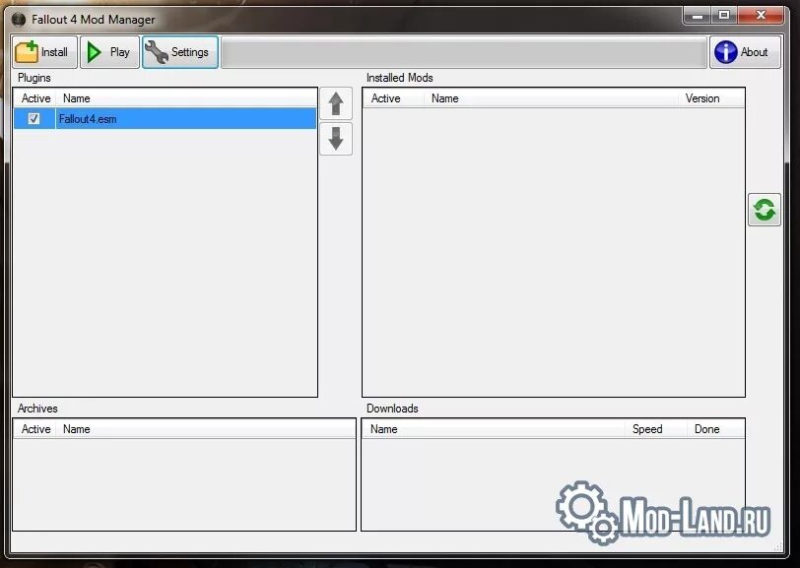This screenshot has height=568, width=800.
Task: Click Archives Active column header
Action: click(x=34, y=429)
